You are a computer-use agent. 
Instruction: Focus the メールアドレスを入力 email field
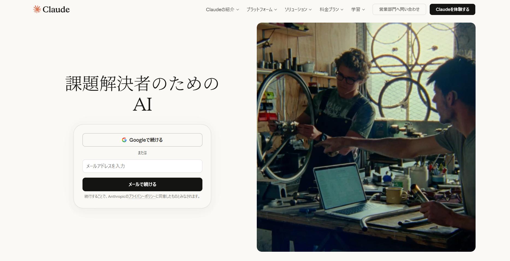click(142, 166)
